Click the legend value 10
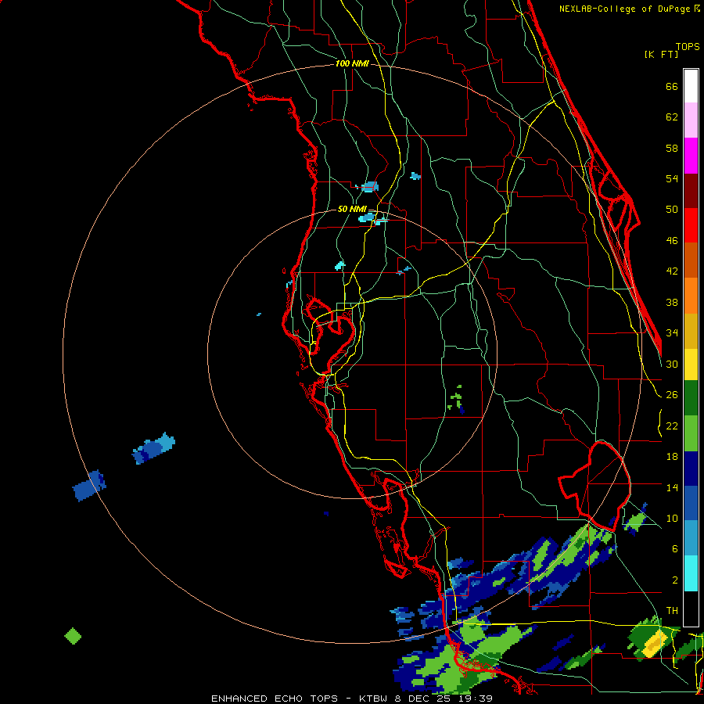The image size is (704, 704). click(672, 519)
